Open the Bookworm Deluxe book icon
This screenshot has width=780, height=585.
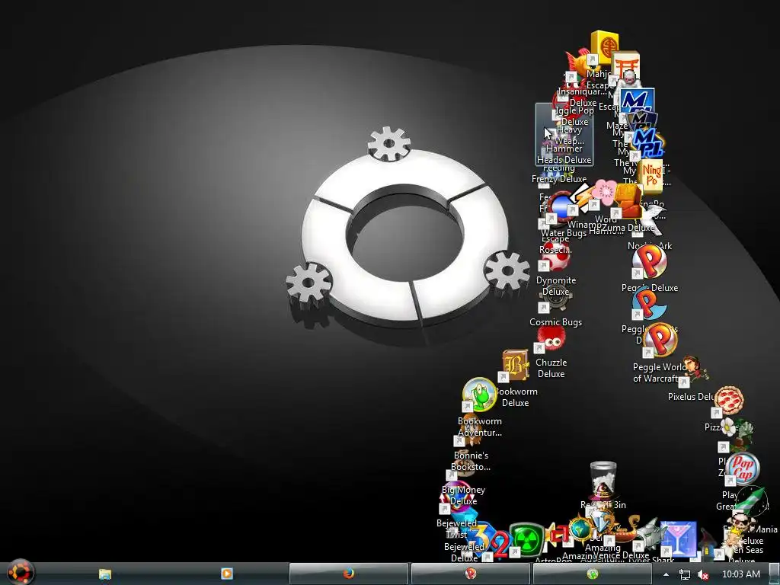tap(516, 364)
